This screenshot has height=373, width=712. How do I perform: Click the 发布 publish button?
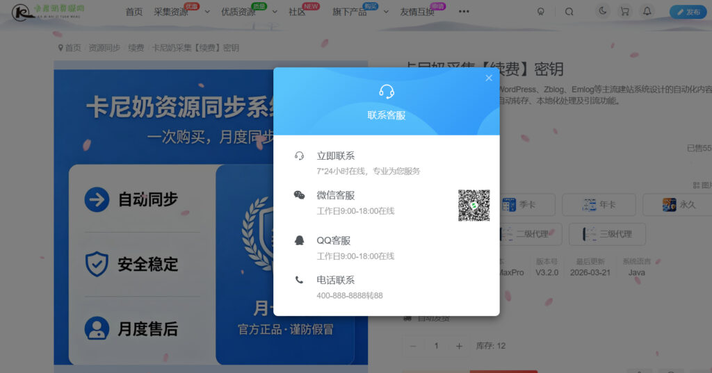point(688,12)
